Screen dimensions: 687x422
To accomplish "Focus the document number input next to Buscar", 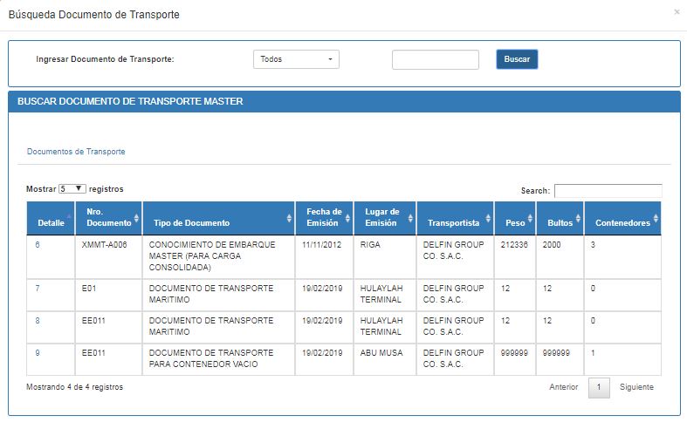I will tap(436, 59).
